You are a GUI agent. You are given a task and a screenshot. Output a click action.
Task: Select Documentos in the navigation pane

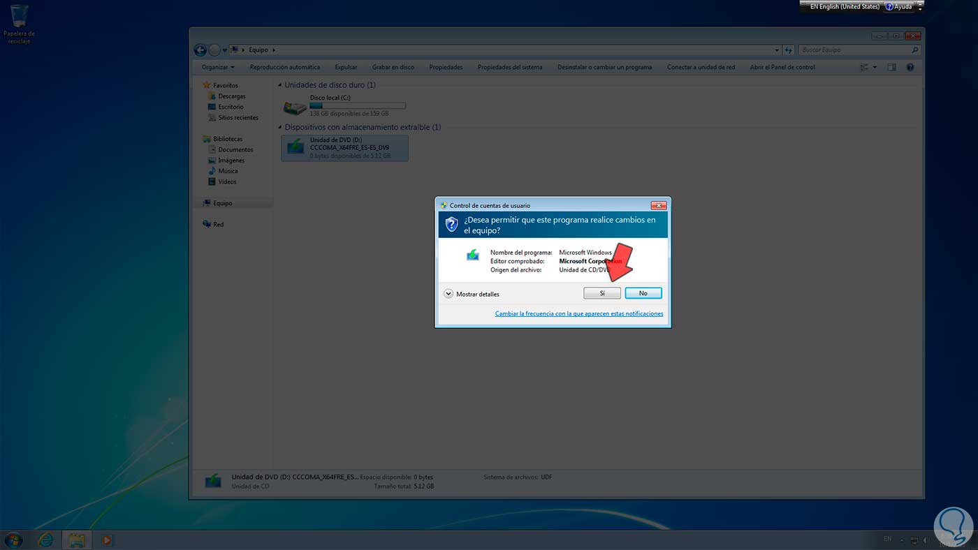point(231,149)
